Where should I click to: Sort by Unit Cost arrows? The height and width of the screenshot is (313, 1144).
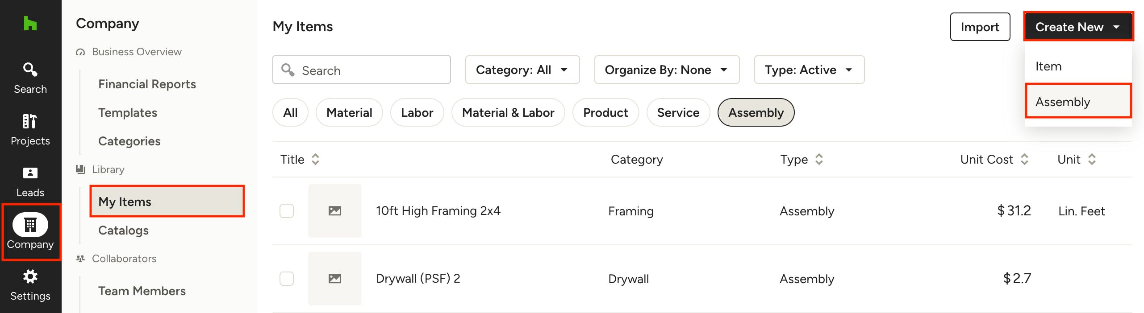coord(1024,159)
